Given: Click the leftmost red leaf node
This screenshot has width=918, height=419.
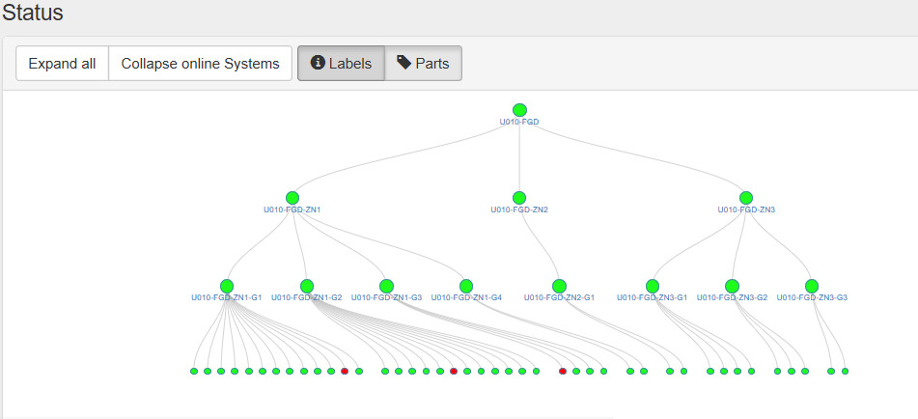Looking at the screenshot, I should pos(345,372).
